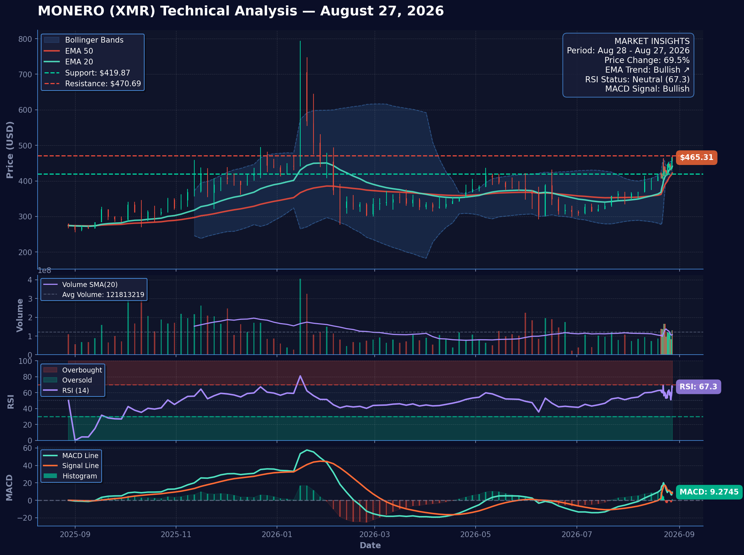Click the 500 price axis tick label
744x555 pixels.
(x=25, y=146)
